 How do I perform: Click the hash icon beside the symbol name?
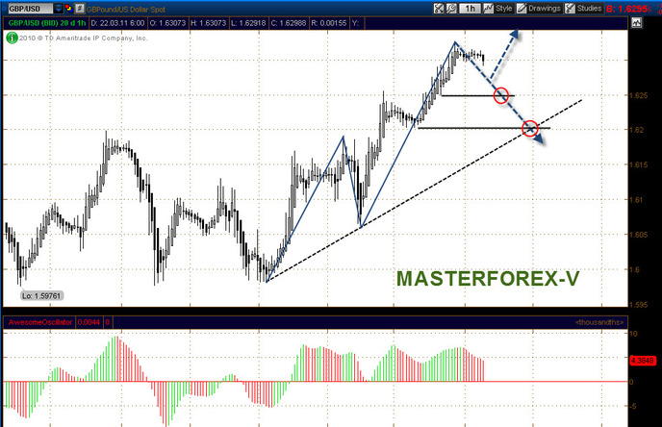(x=79, y=9)
